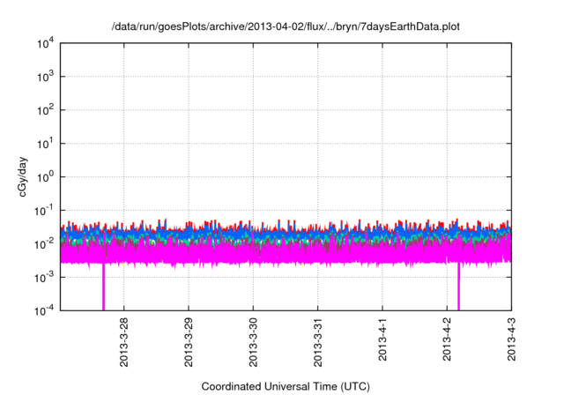
Task: Select the 10^-3 y-axis tick label
Action: [44, 278]
